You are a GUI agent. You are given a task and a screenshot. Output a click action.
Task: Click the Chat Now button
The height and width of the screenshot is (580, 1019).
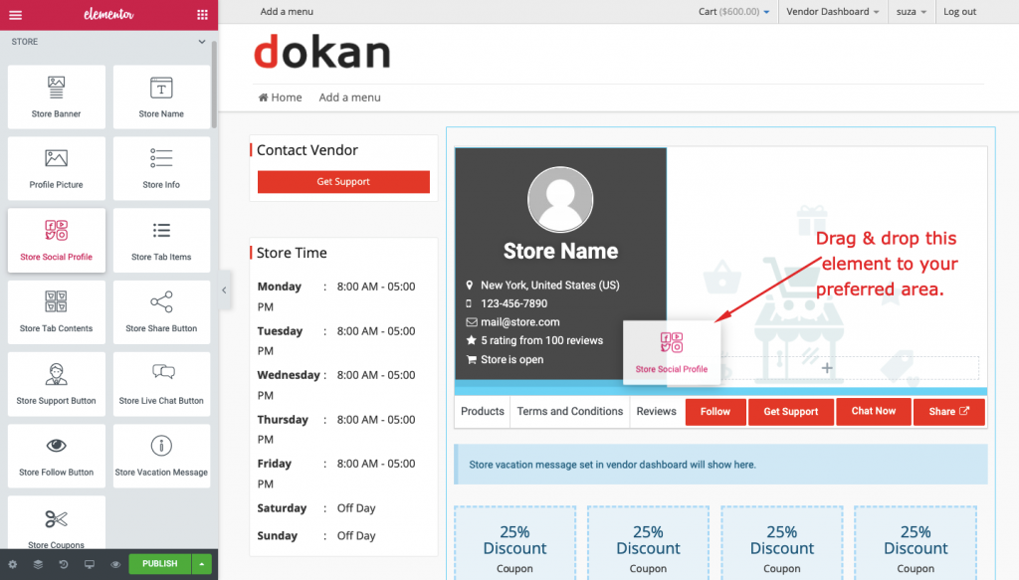[874, 412]
